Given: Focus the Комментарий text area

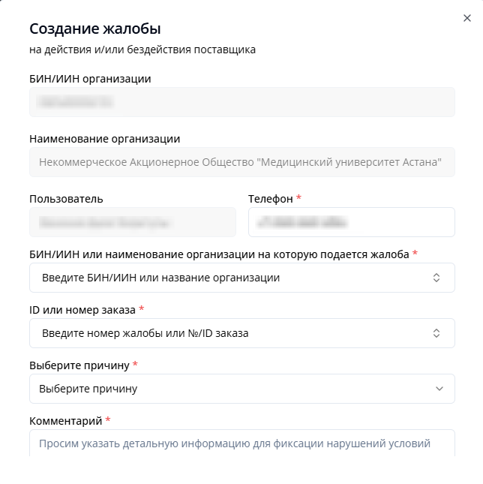Looking at the screenshot, I should click(241, 443).
